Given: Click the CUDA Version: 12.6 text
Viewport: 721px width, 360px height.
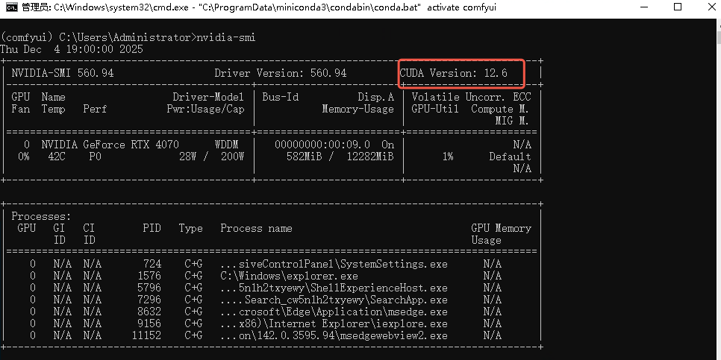Looking at the screenshot, I should (453, 73).
